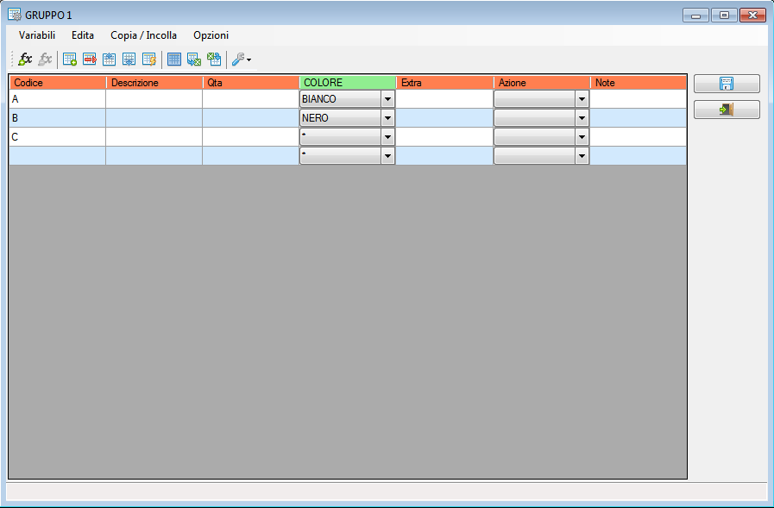
Task: Click the Note cell in row A
Action: click(639, 99)
